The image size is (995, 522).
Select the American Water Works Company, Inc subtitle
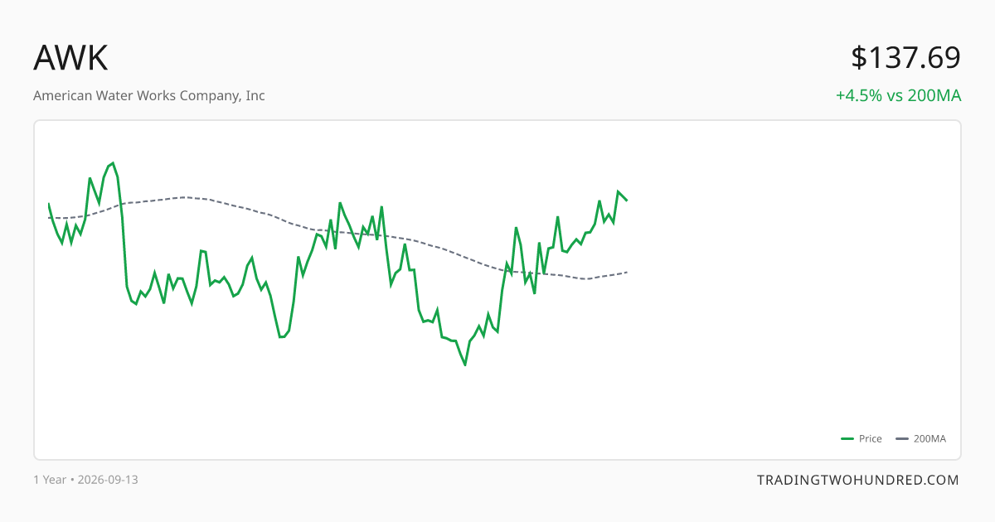[149, 95]
